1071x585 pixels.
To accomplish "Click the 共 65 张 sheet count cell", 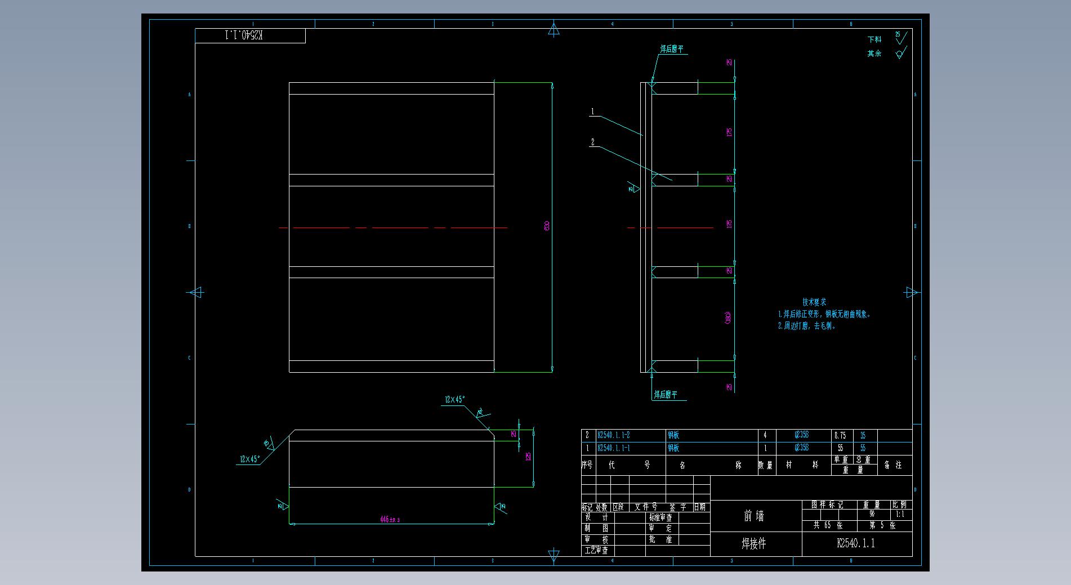I will 828,525.
